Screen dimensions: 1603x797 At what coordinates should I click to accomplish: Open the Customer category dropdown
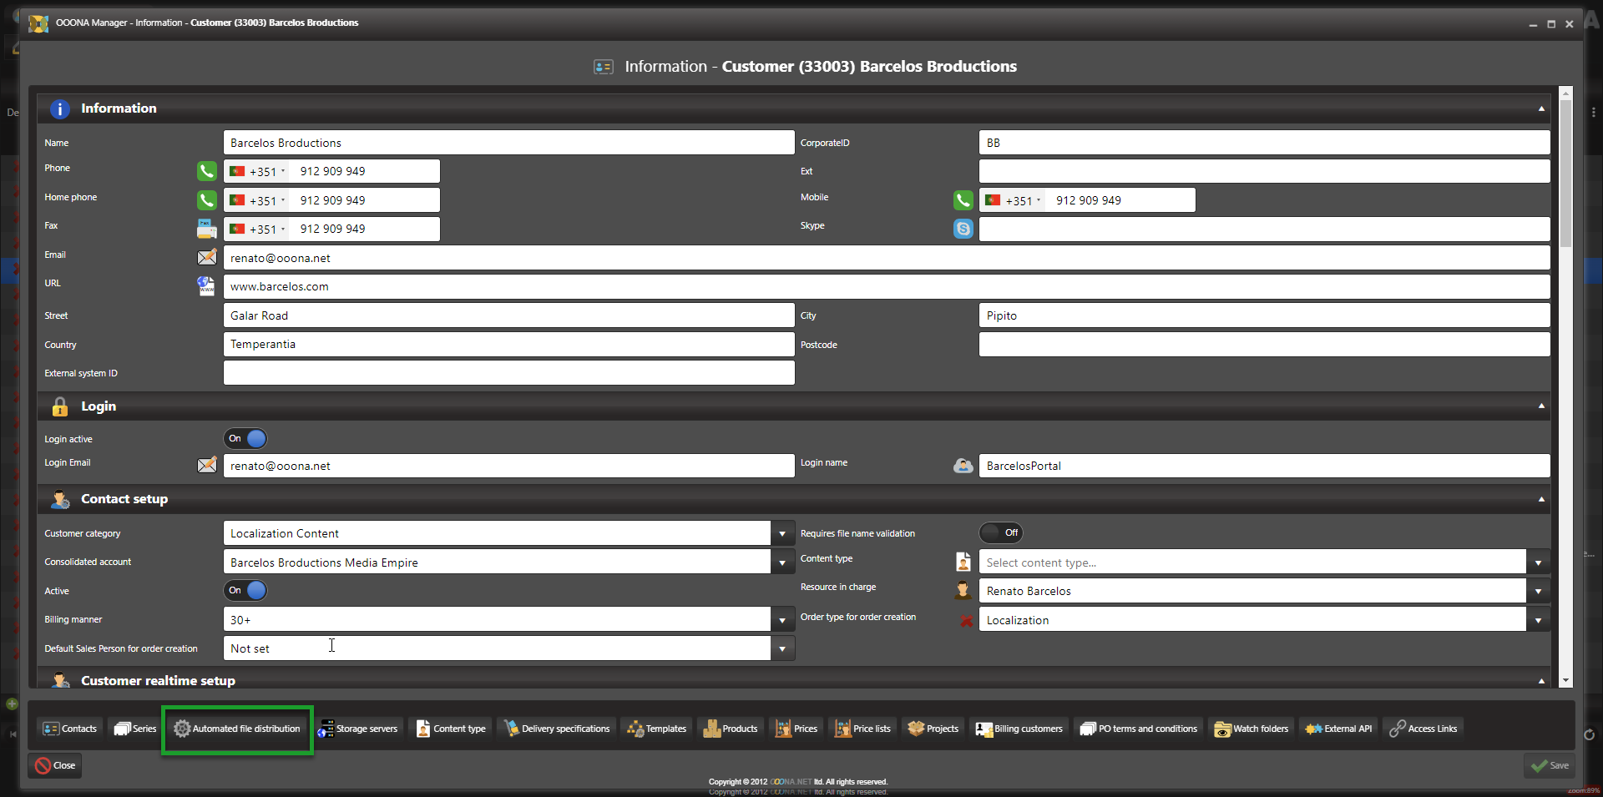[782, 533]
